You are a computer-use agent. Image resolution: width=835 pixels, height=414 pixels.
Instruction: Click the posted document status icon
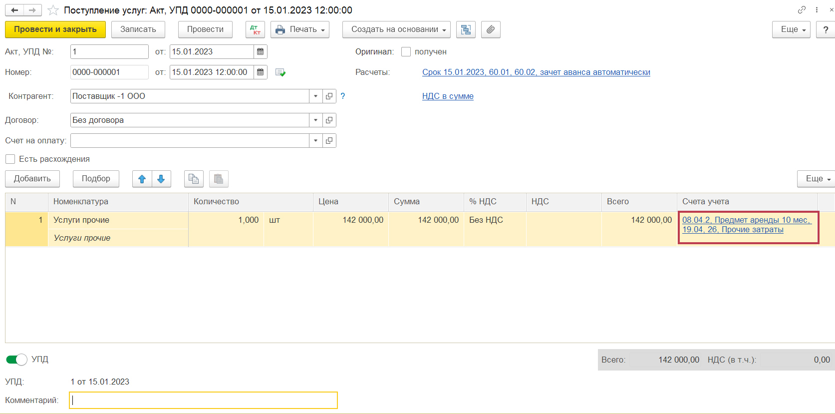tap(280, 72)
